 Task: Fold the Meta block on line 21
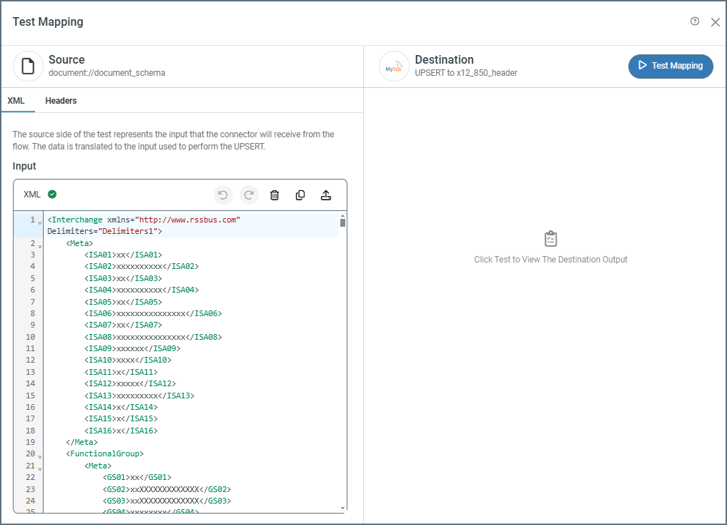click(x=39, y=468)
